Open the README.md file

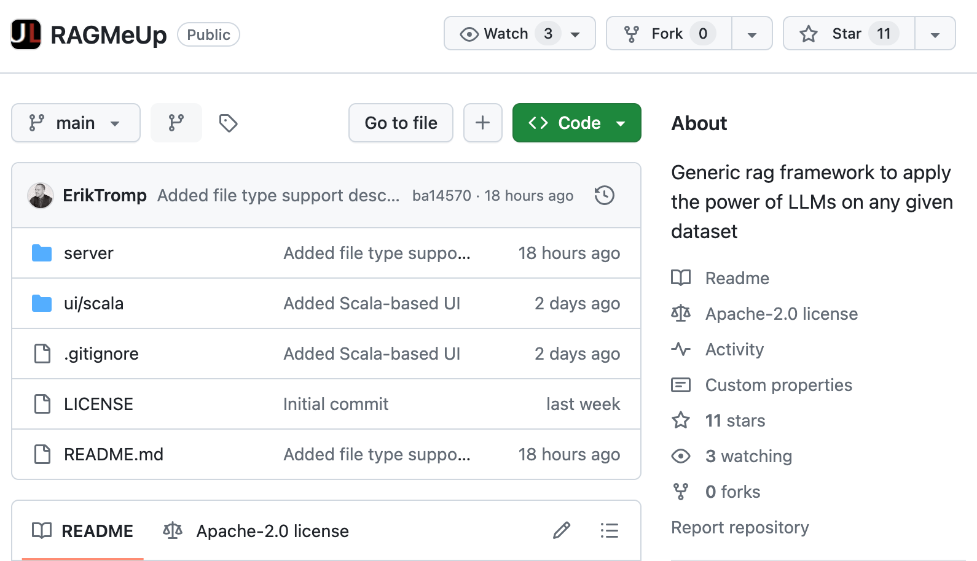pyautogui.click(x=114, y=454)
